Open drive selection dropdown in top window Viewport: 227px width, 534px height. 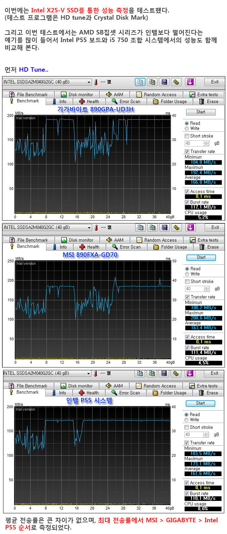coord(89,82)
